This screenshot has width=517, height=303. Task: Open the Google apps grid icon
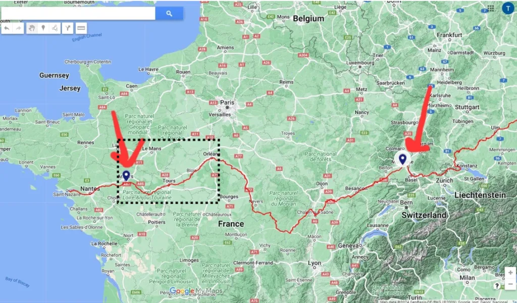pos(491,8)
